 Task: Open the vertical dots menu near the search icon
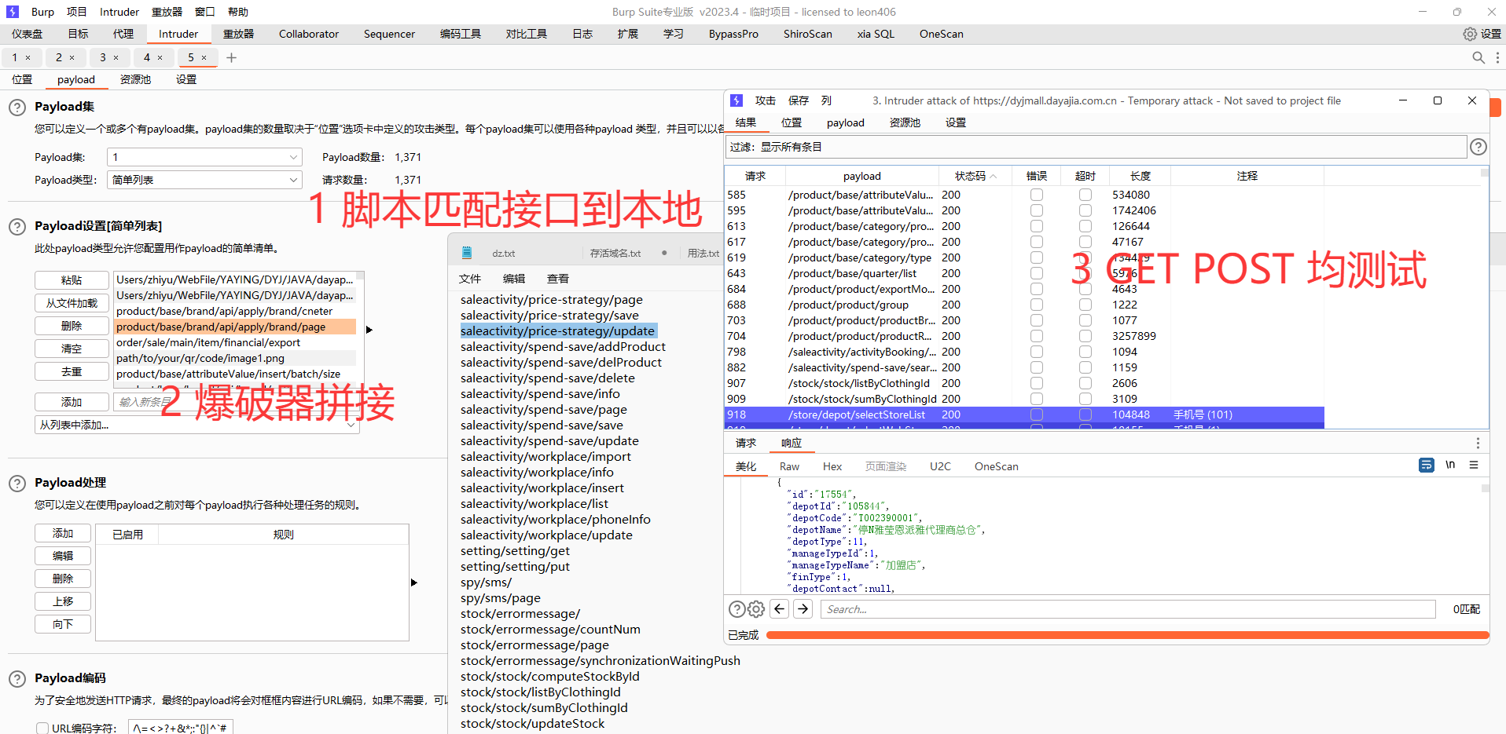pos(1497,57)
